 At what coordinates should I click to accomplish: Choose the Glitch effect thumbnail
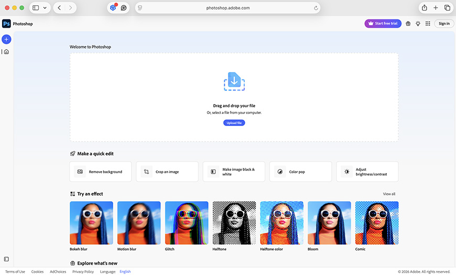point(187,223)
